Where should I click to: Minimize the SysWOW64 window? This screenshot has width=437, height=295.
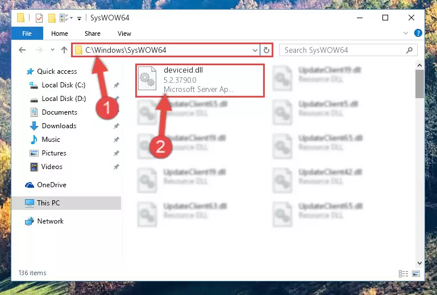360,18
